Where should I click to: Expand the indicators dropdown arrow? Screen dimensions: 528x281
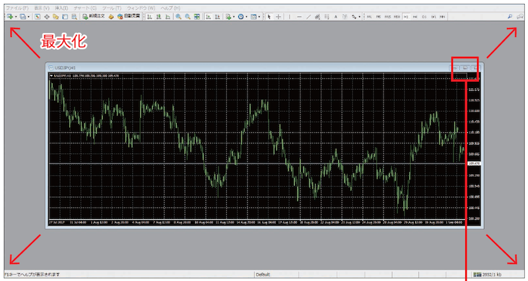pos(234,17)
